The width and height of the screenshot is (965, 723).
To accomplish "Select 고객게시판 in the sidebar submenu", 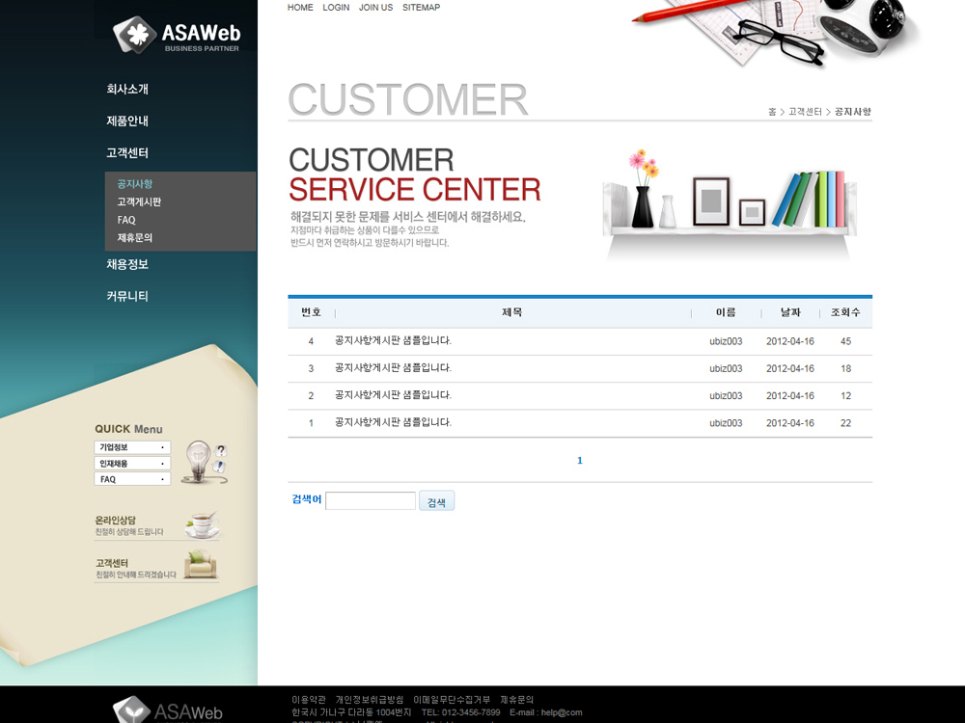I will pos(139,202).
